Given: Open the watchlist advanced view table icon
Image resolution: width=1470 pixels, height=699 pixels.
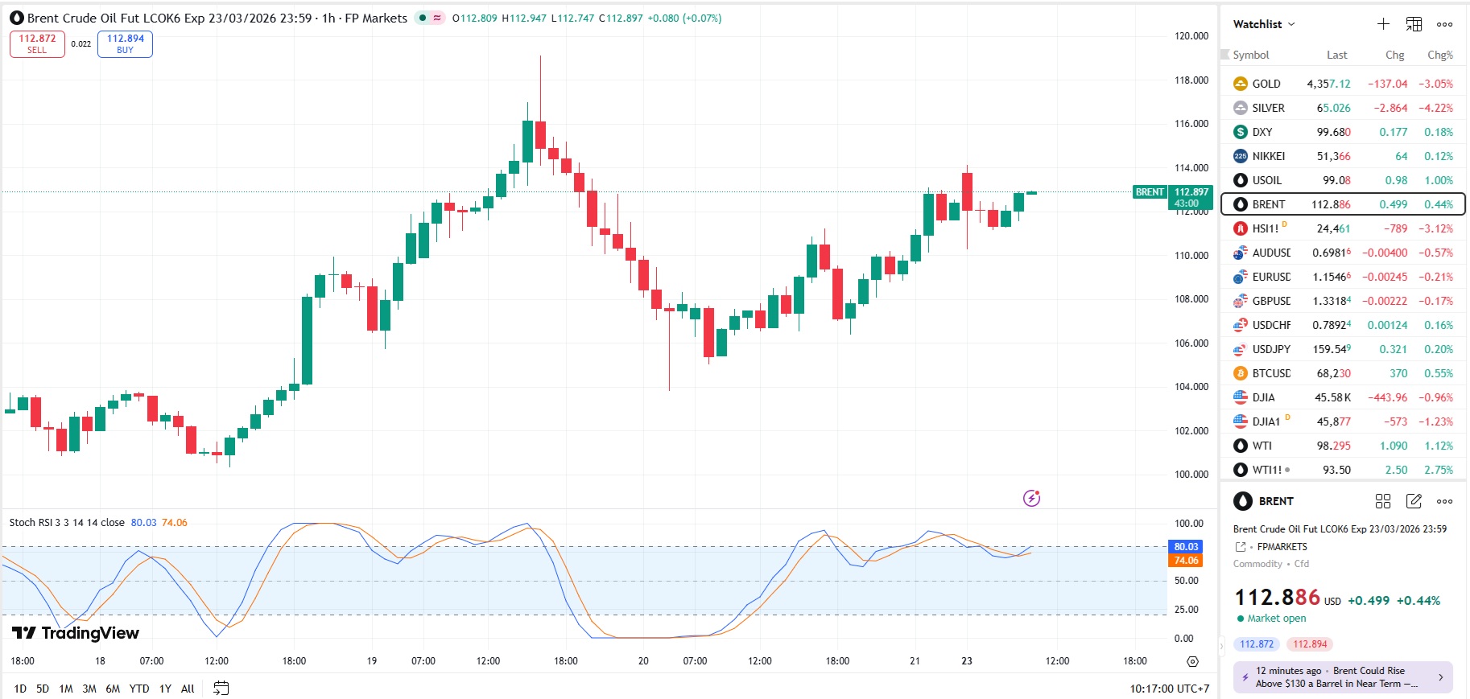Looking at the screenshot, I should pos(1414,24).
